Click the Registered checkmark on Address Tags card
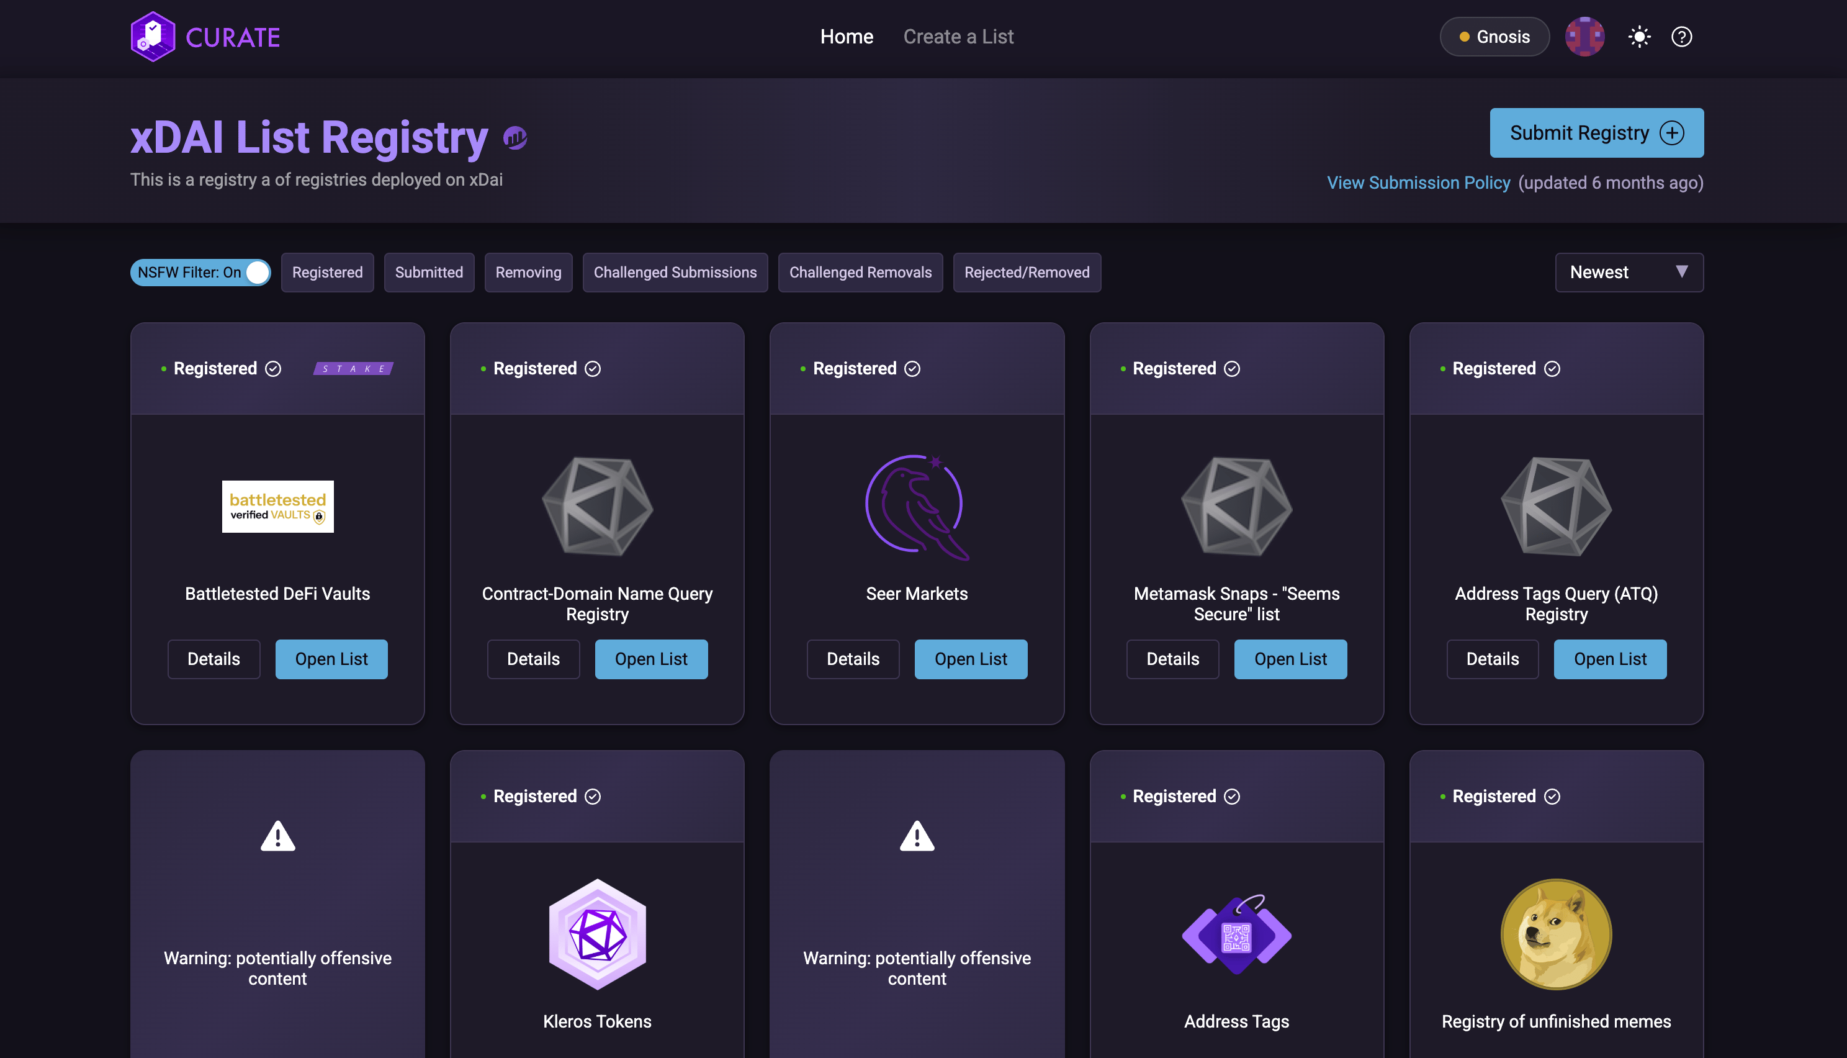The image size is (1847, 1058). click(x=1232, y=797)
